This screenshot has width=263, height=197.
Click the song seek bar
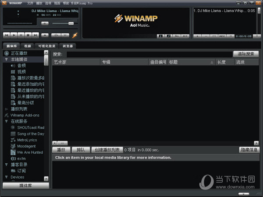point(40,29)
